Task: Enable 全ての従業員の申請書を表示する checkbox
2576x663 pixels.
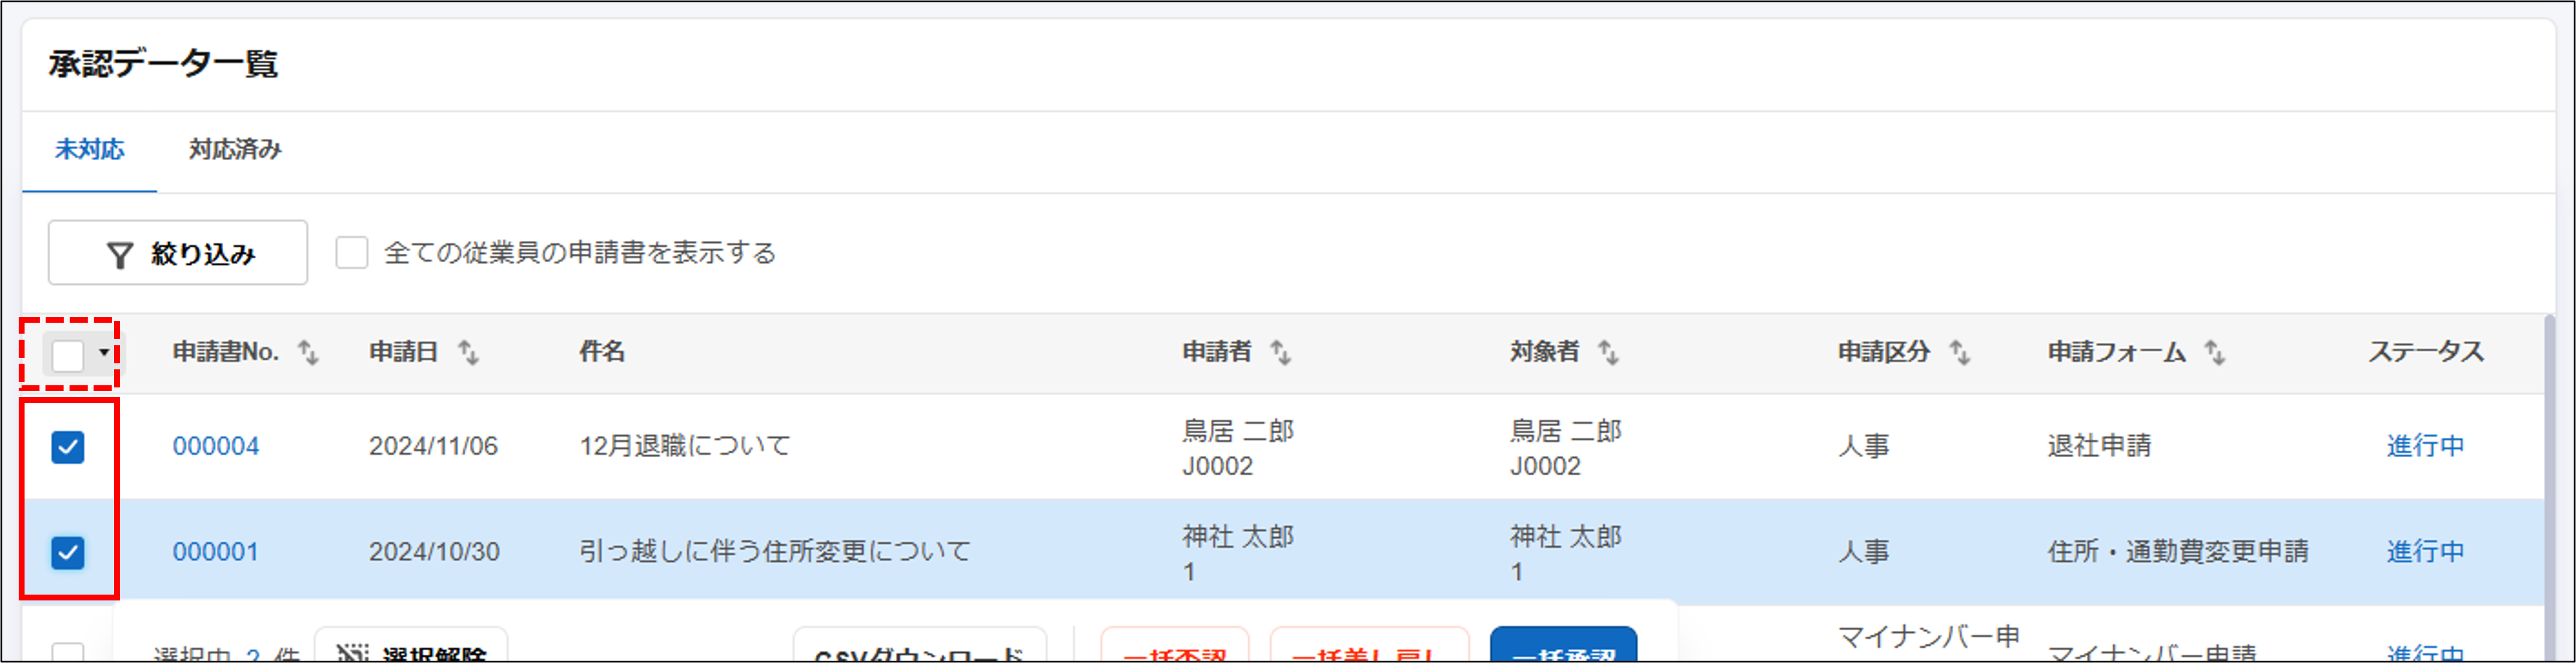Action: coord(352,252)
